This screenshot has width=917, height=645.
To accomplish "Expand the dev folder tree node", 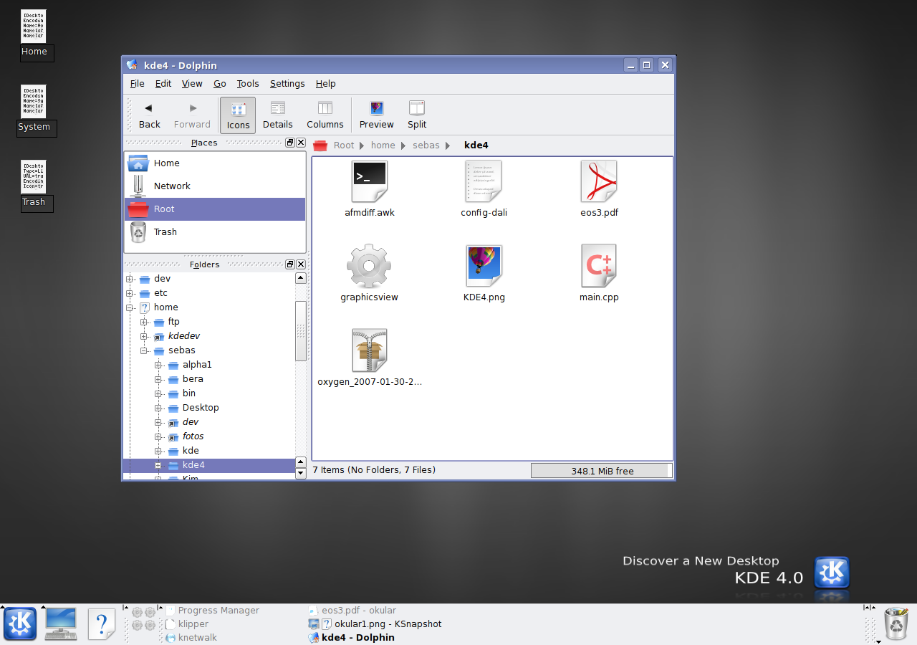I will coord(130,279).
